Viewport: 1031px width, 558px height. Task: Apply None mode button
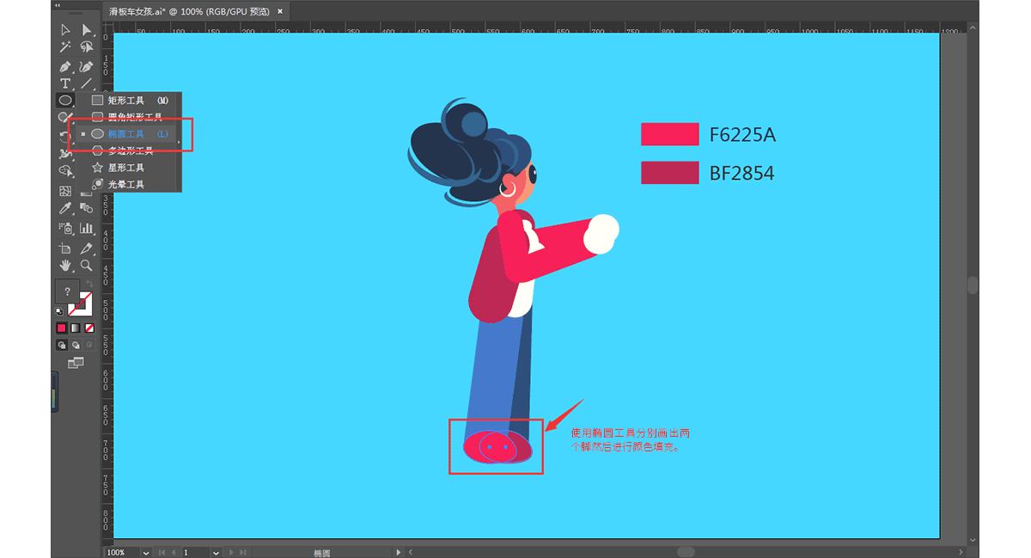pyautogui.click(x=88, y=328)
